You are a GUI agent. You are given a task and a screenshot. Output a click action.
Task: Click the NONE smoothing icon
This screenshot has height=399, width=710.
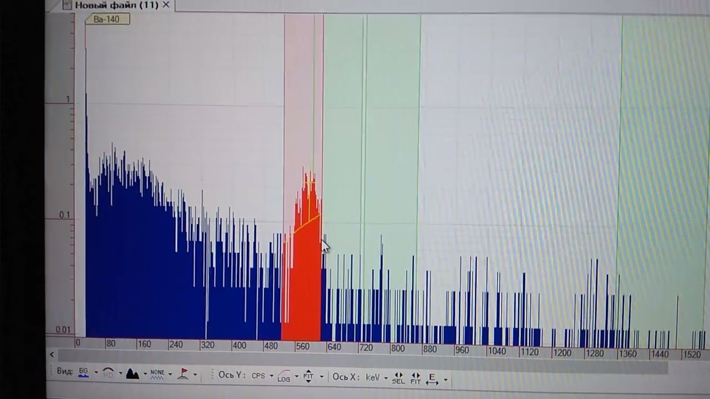(x=158, y=374)
